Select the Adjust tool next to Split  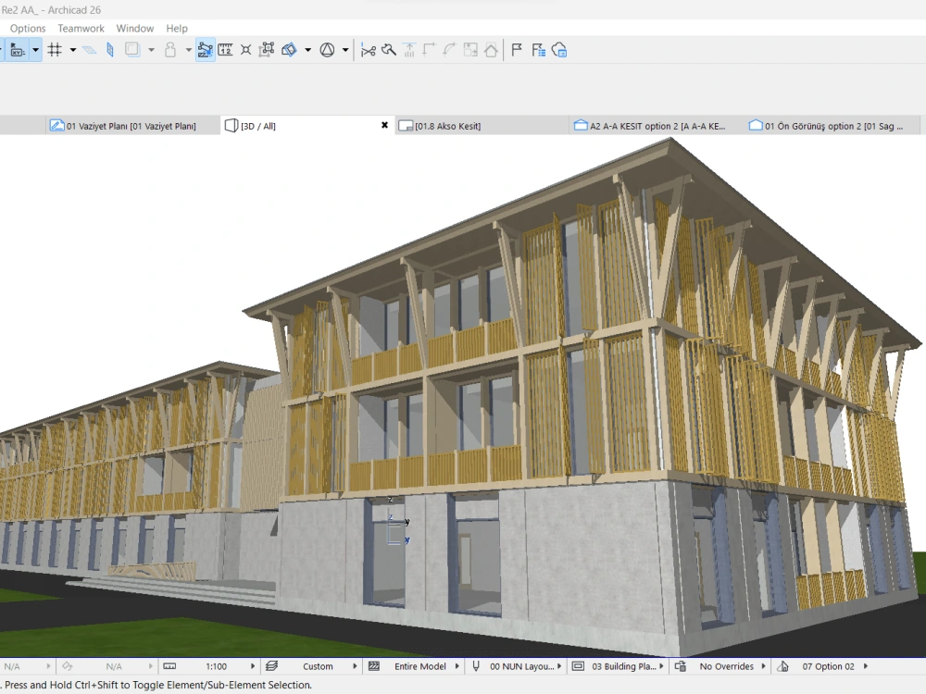point(388,50)
